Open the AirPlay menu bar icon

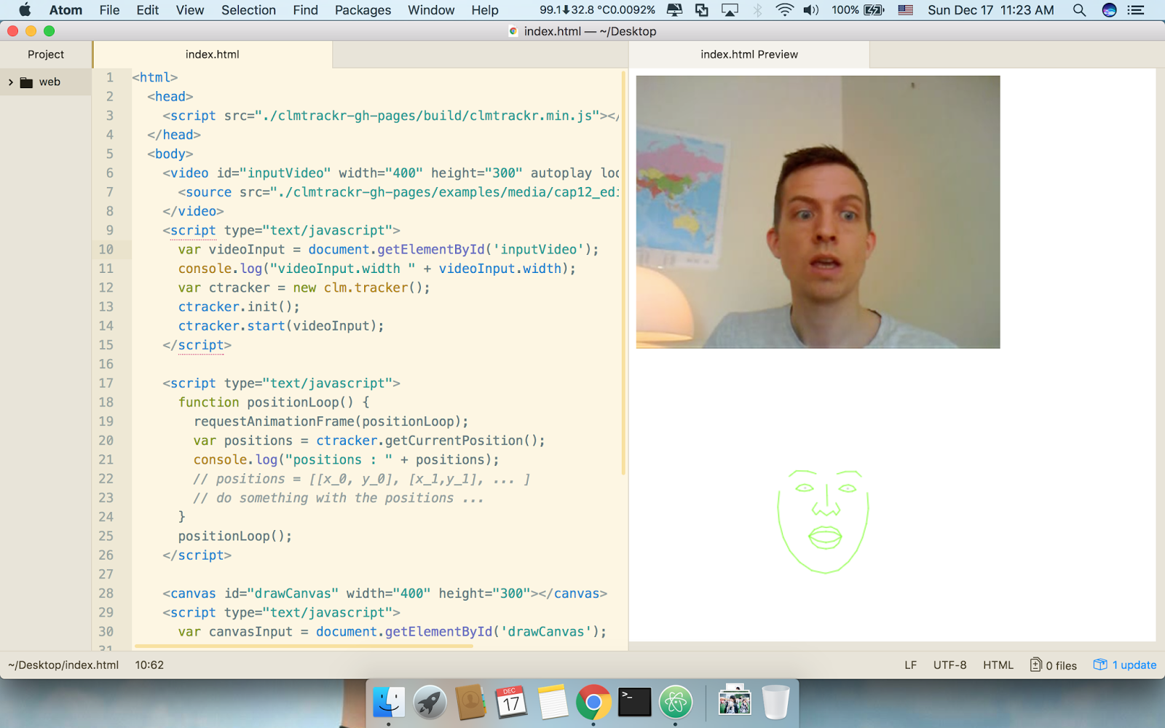[730, 10]
